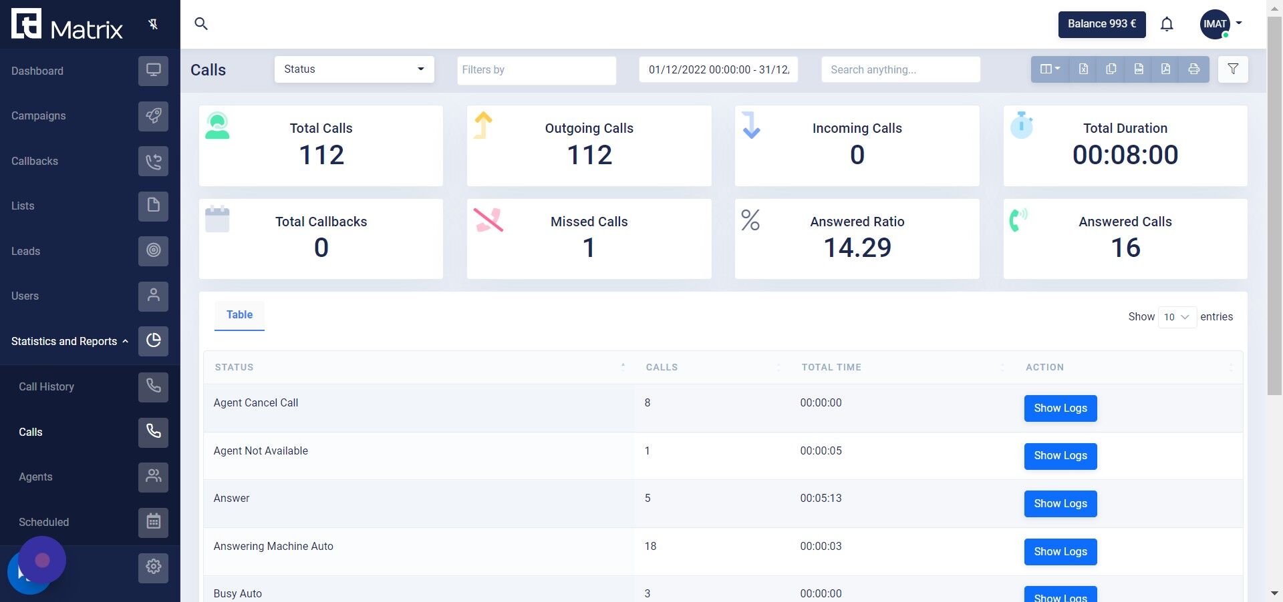Export table to Excel file
The image size is (1283, 602).
pos(1083,69)
